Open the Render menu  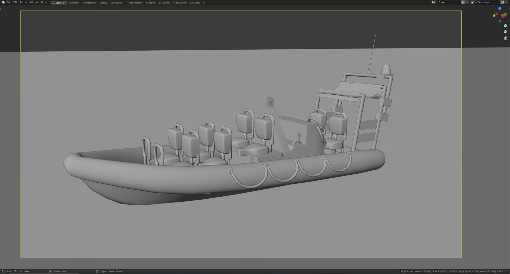(23, 2)
